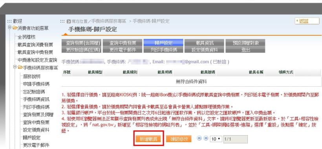Open 設定領獎資料 in the sidebar tree

pyautogui.click(x=36, y=130)
